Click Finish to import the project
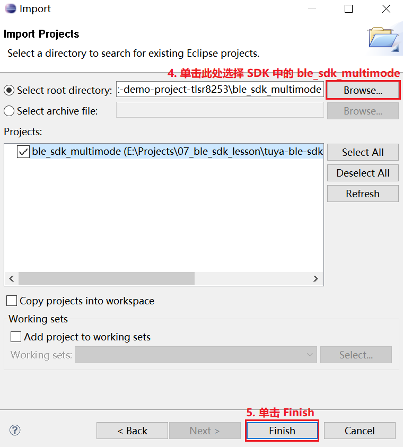The height and width of the screenshot is (447, 403). 282,431
